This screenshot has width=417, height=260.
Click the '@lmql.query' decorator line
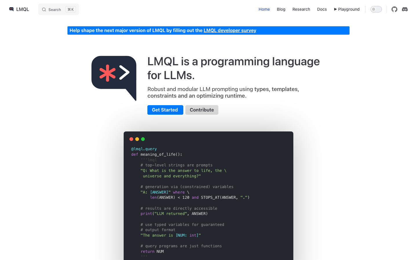pyautogui.click(x=144, y=149)
